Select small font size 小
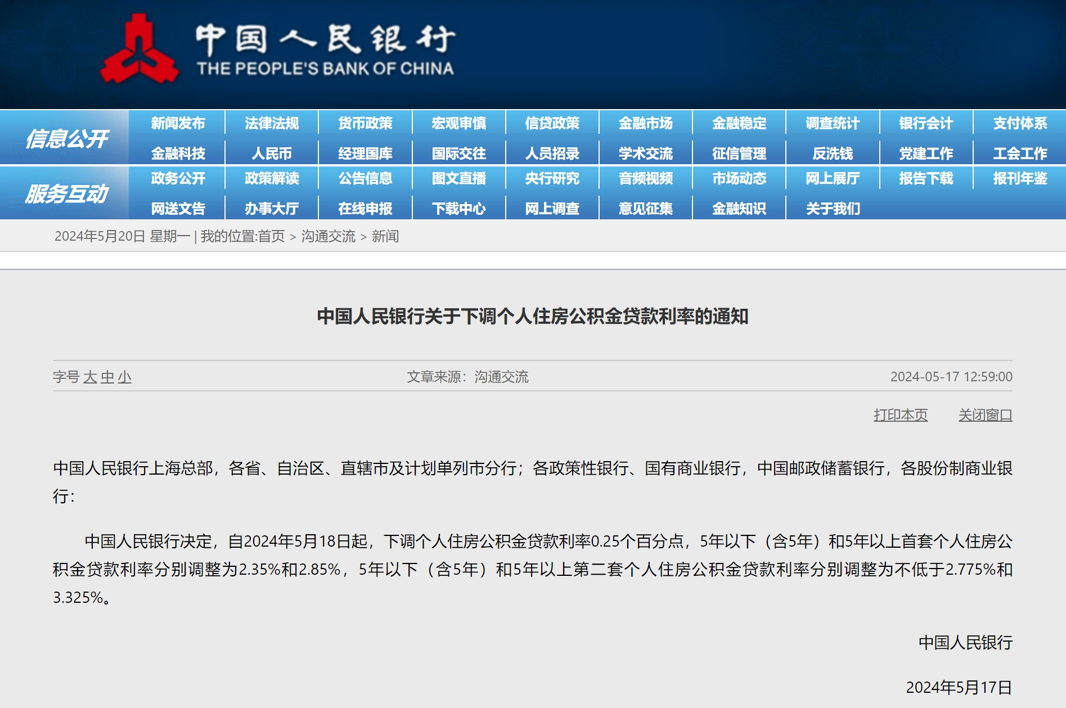Viewport: 1066px width, 708px height. [x=124, y=377]
